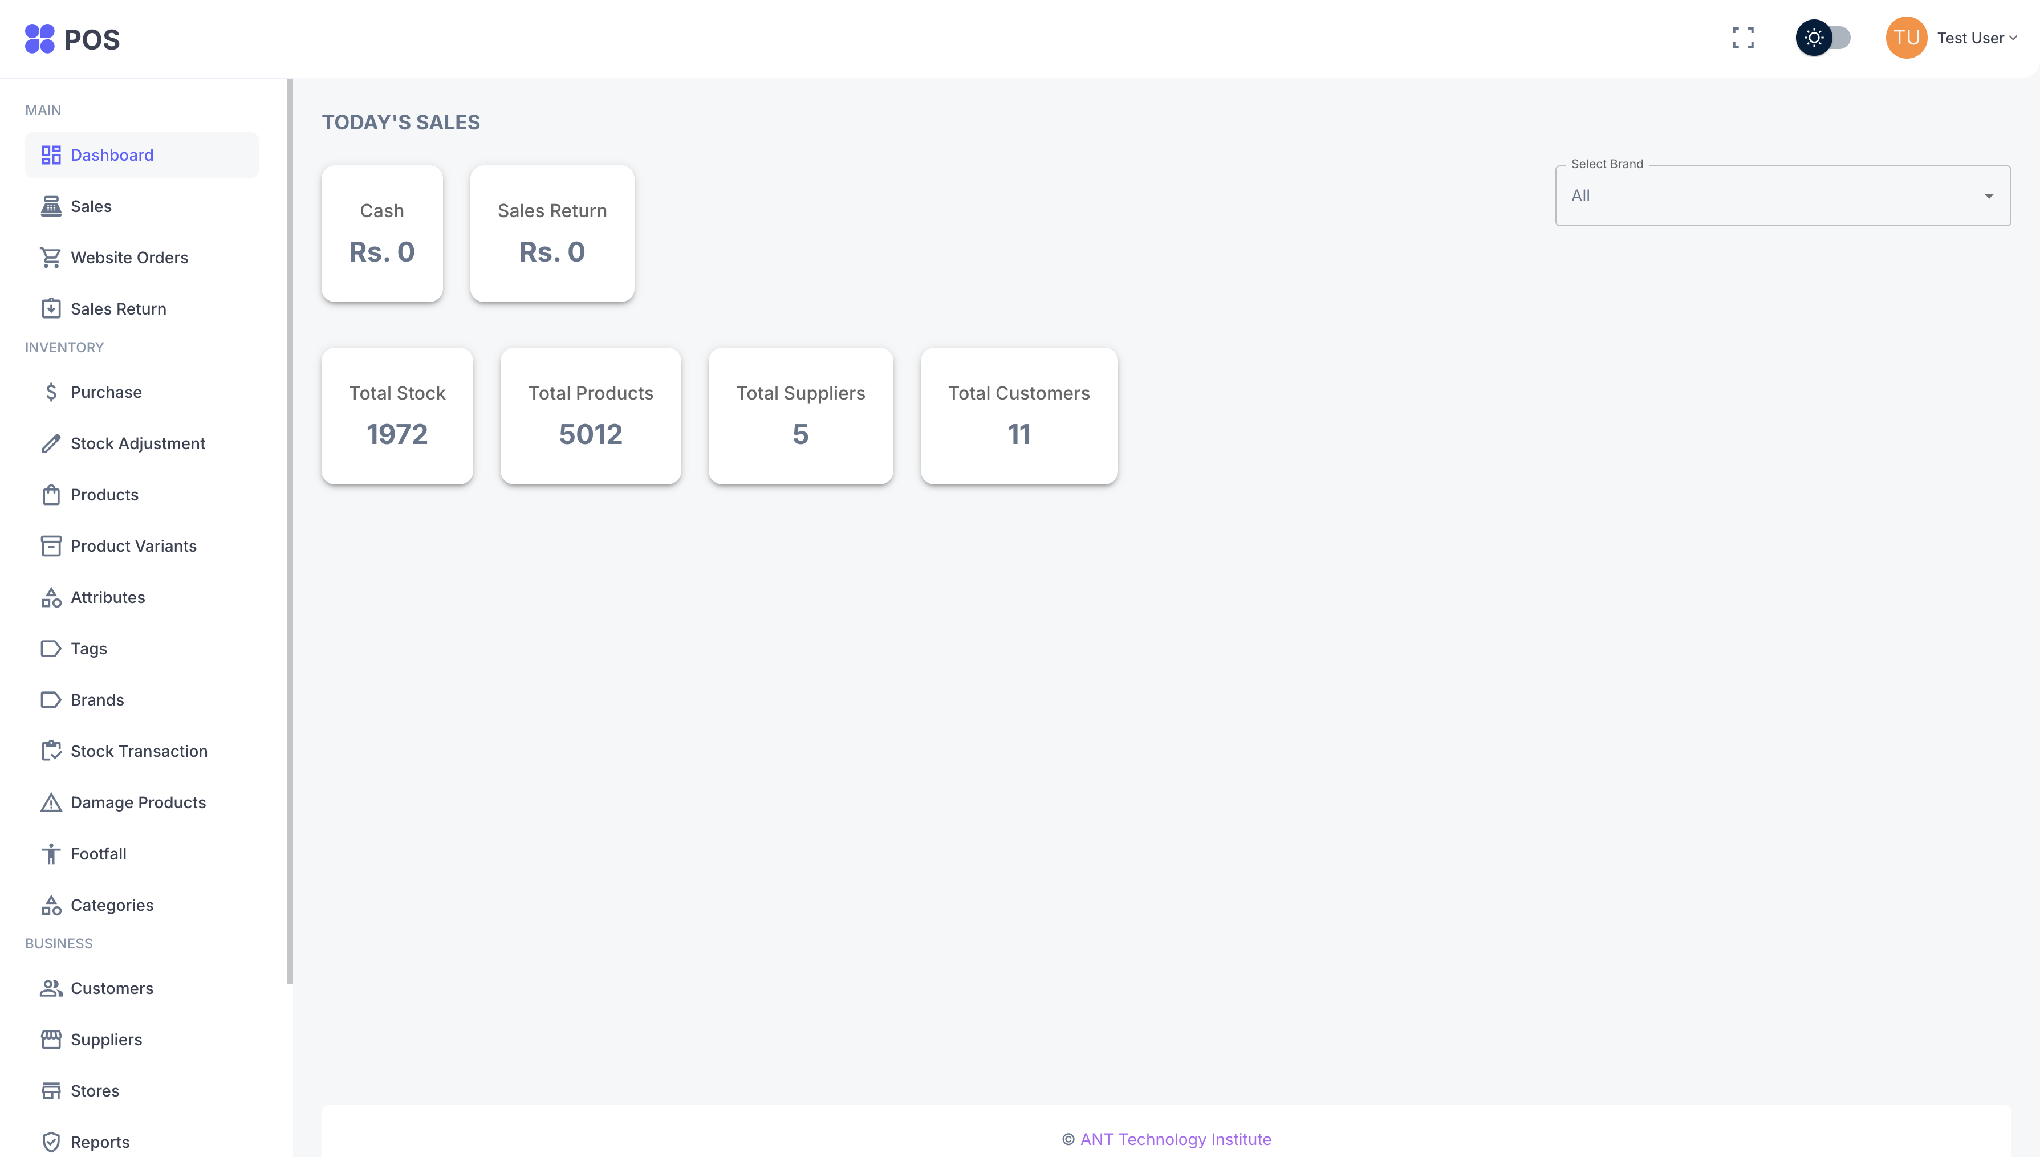Click the Footfall person icon

point(51,853)
